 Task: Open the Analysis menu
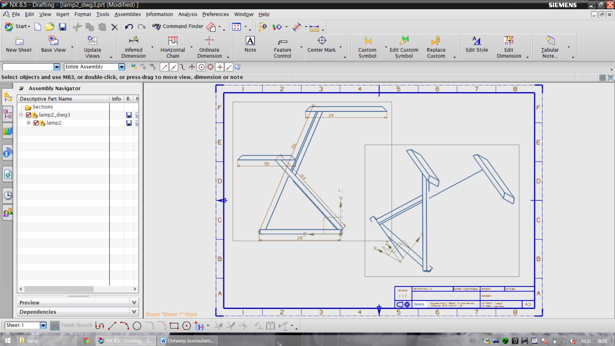pos(187,14)
